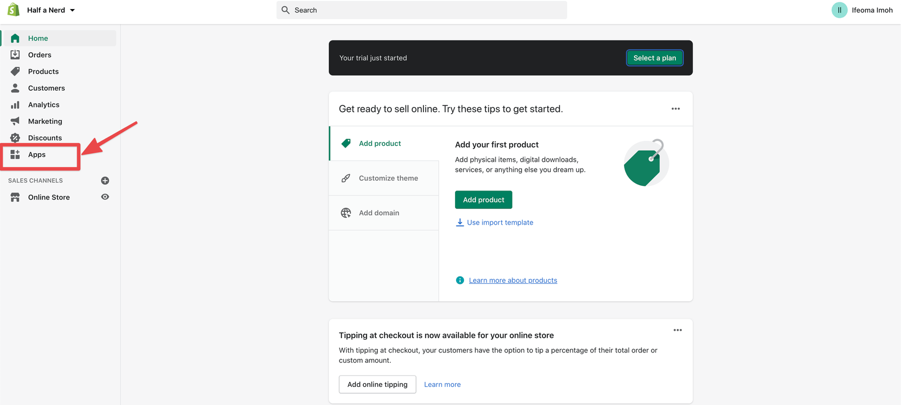Click the globe icon beside Add domain

pos(346,213)
